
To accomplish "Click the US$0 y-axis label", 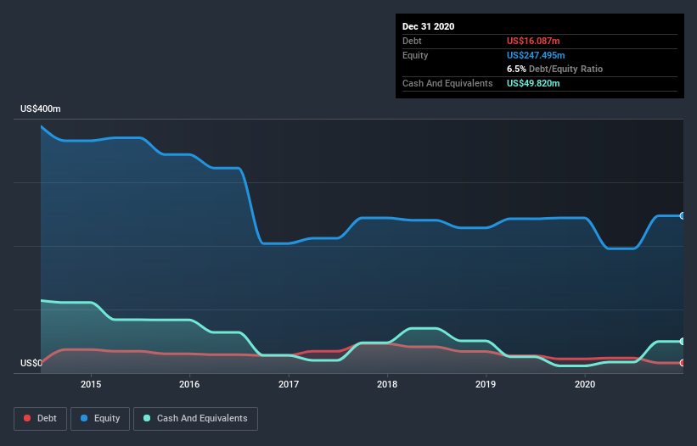I will pos(31,363).
